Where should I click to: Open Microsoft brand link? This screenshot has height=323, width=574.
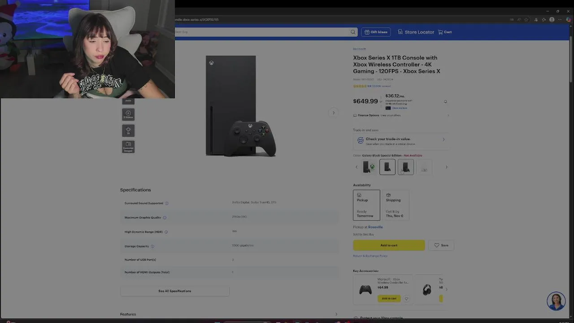[359, 49]
